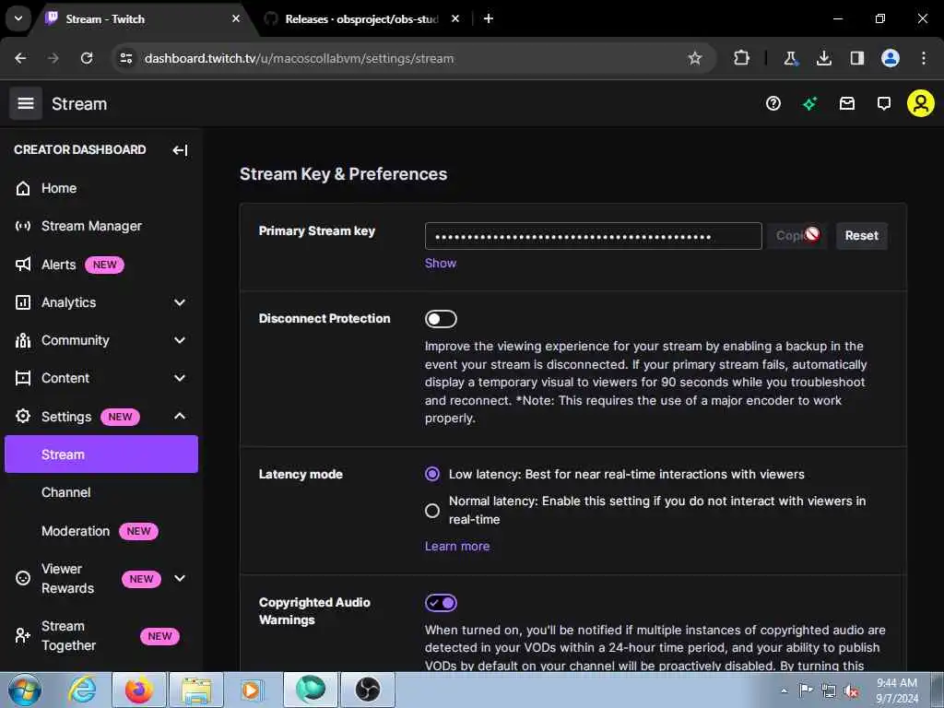The width and height of the screenshot is (944, 708).
Task: Collapse the Settings section
Action: [x=180, y=416]
